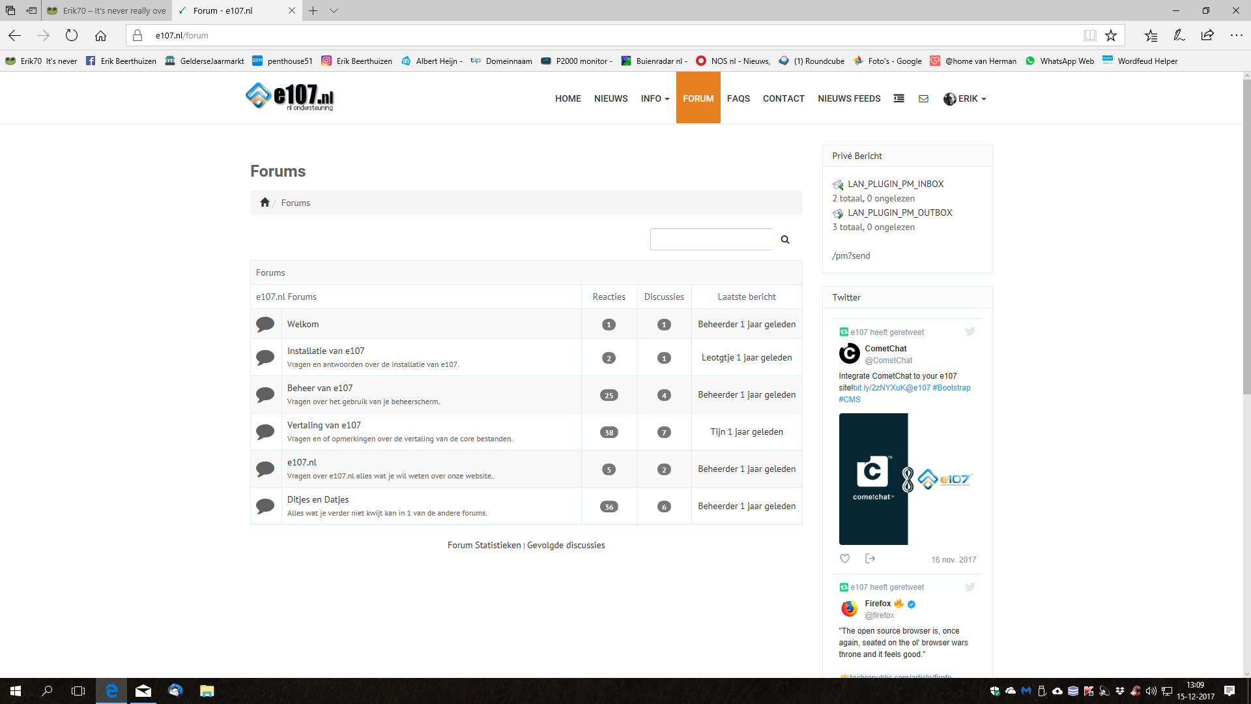Image resolution: width=1251 pixels, height=704 pixels.
Task: Open the Vertaling van e107 forum
Action: click(x=324, y=425)
